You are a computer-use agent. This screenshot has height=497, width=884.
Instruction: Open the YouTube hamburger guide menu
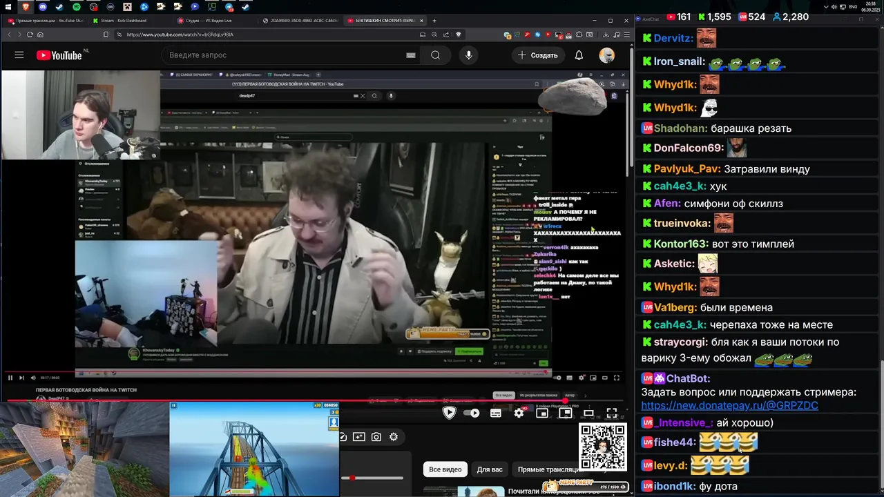pyautogui.click(x=19, y=55)
